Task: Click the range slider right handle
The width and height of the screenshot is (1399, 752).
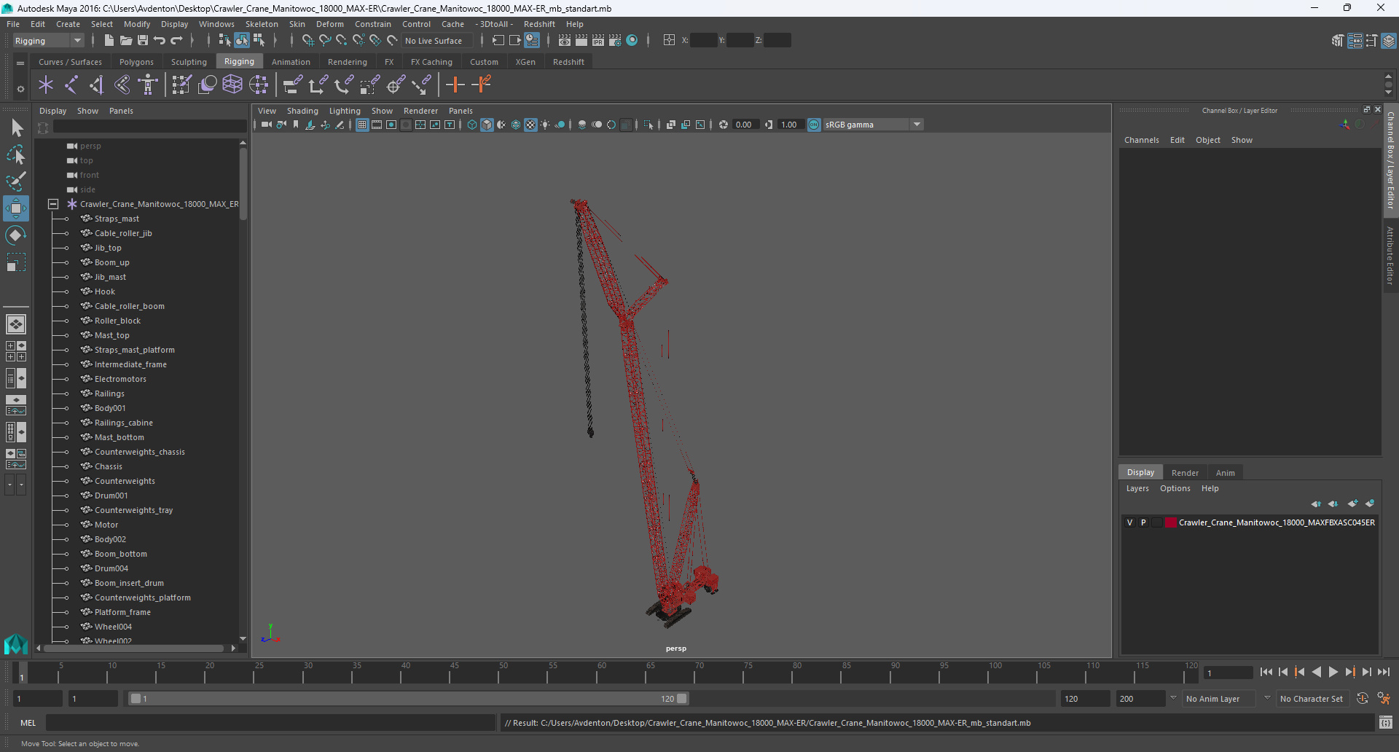Action: click(x=682, y=699)
